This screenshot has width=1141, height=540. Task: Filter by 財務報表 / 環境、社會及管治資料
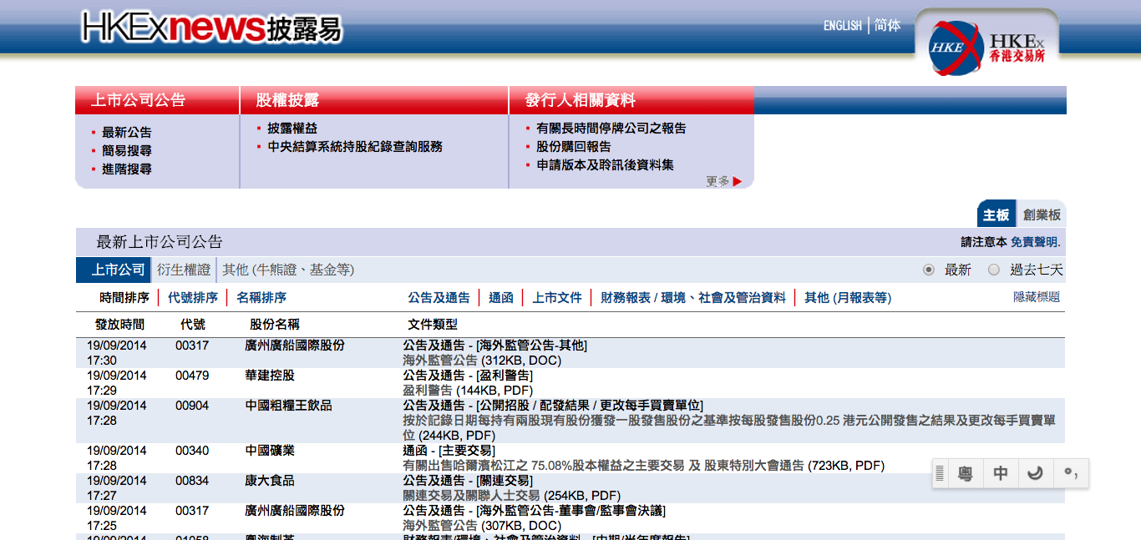[693, 298]
